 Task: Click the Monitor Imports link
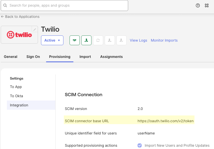point(164,41)
